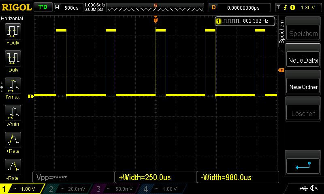
Task: Open the Horizontal measurement menu header
Action: point(12,19)
